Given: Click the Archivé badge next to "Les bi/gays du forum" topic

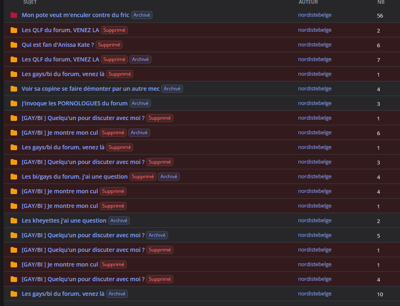Looking at the screenshot, I should point(168,177).
